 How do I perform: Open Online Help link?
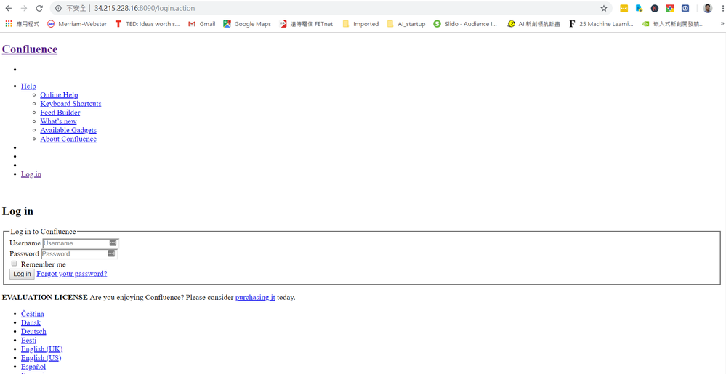click(x=59, y=95)
